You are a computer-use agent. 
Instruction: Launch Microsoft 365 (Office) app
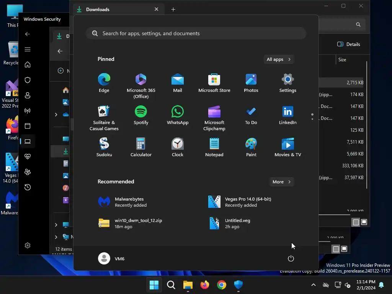pos(141,86)
